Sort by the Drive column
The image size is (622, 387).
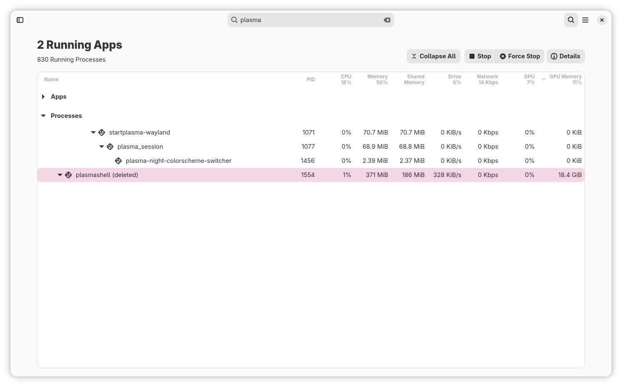pyautogui.click(x=455, y=80)
